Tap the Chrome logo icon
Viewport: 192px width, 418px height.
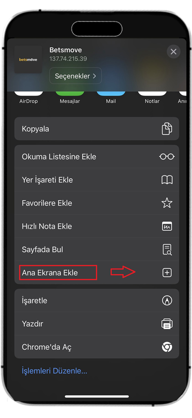point(167,347)
